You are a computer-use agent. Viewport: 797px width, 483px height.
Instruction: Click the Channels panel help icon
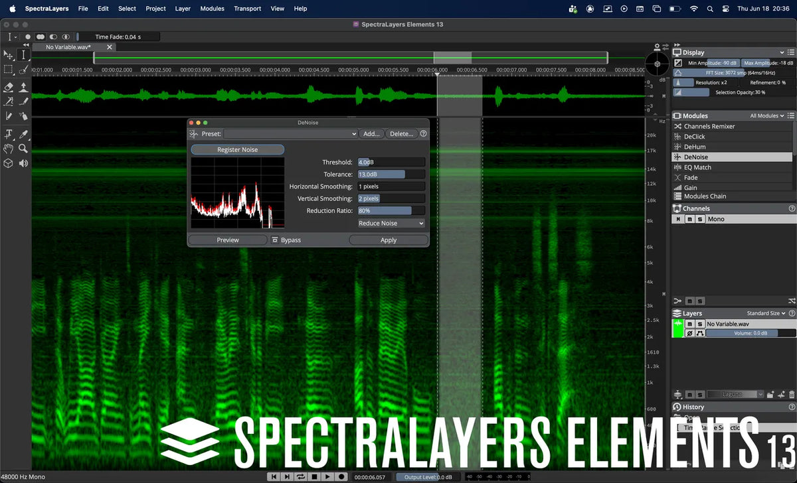(792, 208)
